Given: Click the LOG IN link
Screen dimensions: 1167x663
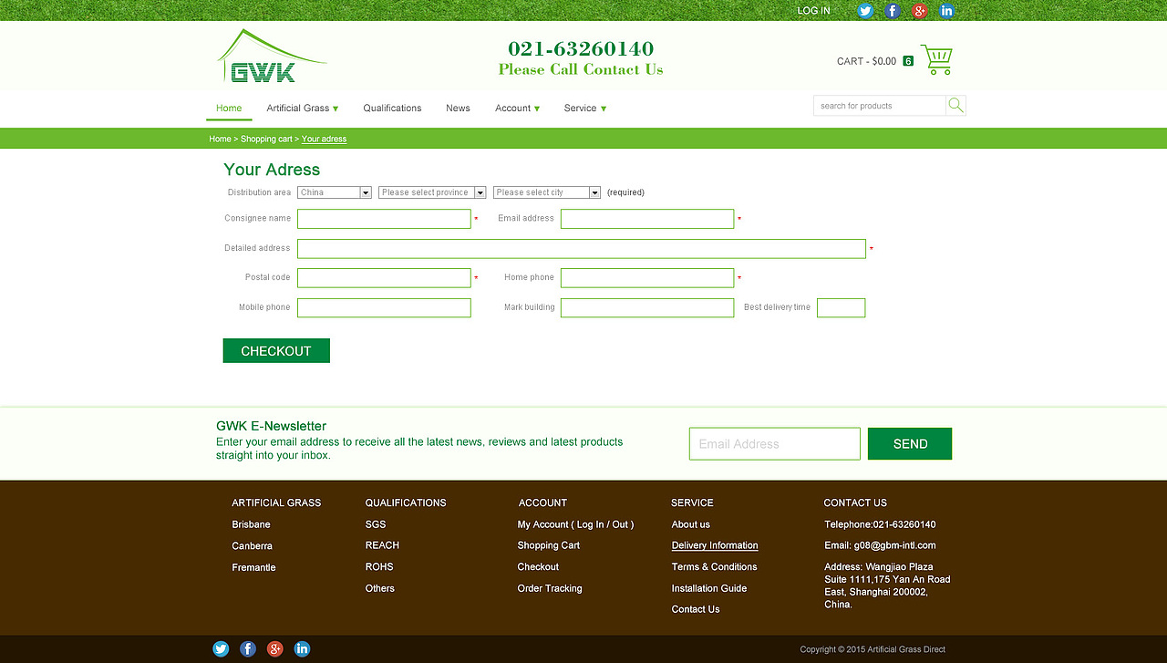Looking at the screenshot, I should (x=814, y=11).
